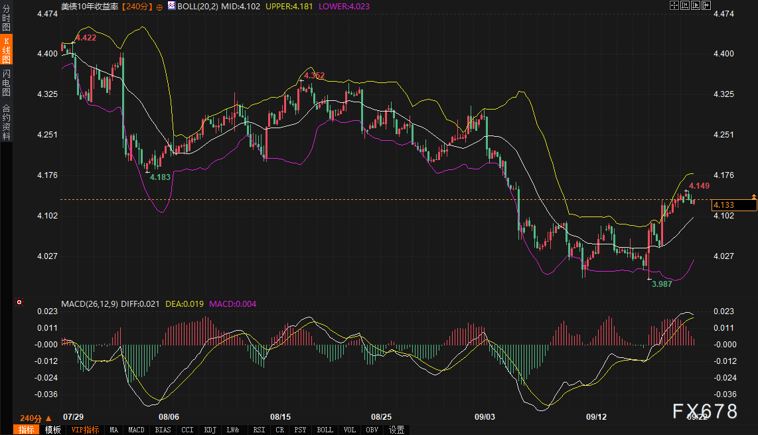Click the 设置 settings button
The width and height of the screenshot is (758, 435).
pyautogui.click(x=396, y=430)
